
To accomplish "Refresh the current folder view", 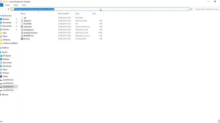I will 191,9.
